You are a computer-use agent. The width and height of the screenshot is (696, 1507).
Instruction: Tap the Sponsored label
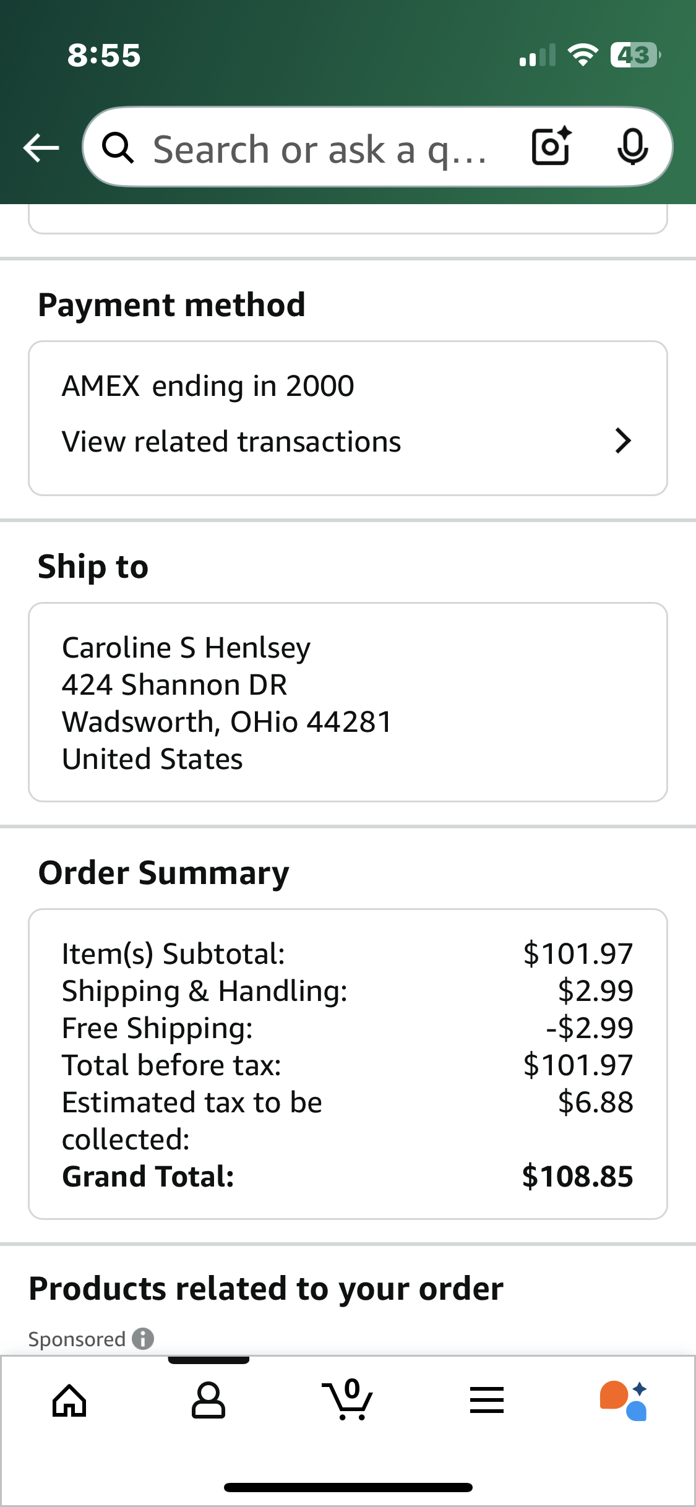(77, 1339)
